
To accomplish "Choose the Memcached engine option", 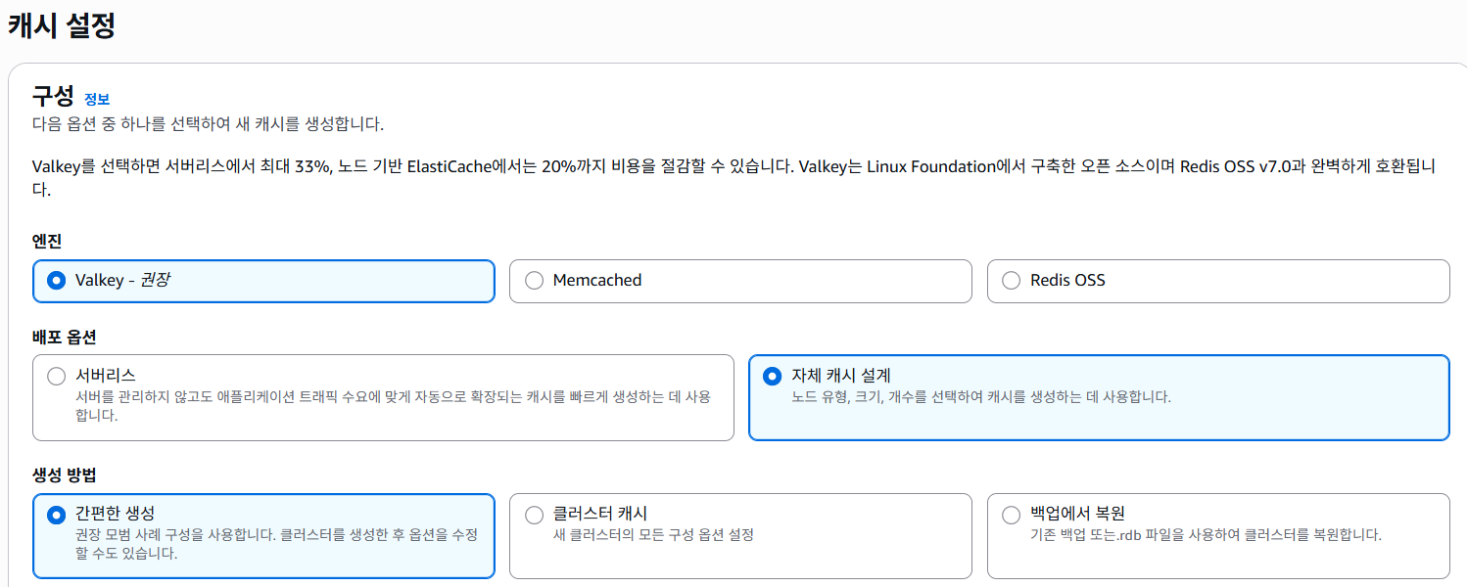I will click(x=534, y=281).
